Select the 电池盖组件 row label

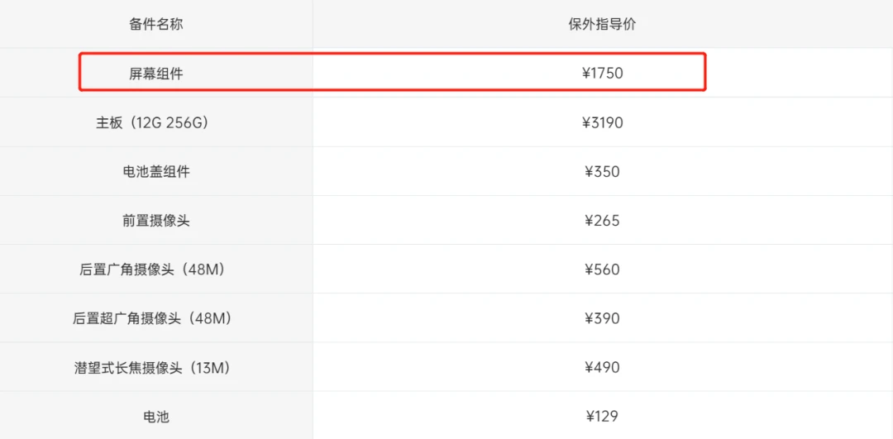(156, 171)
